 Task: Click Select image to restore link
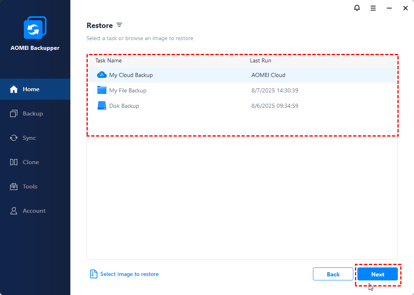[x=129, y=274]
